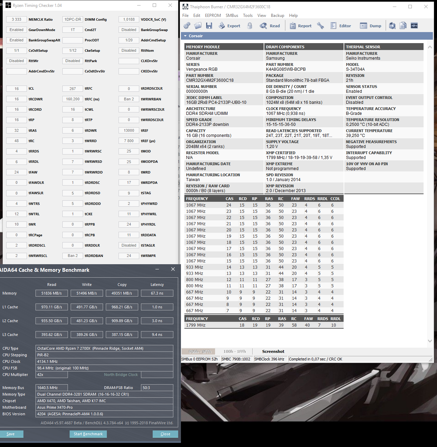Click the SMBus 0 EEPROM 52h status entry
Image resolution: width=437 pixels, height=447 pixels.
click(x=200, y=359)
